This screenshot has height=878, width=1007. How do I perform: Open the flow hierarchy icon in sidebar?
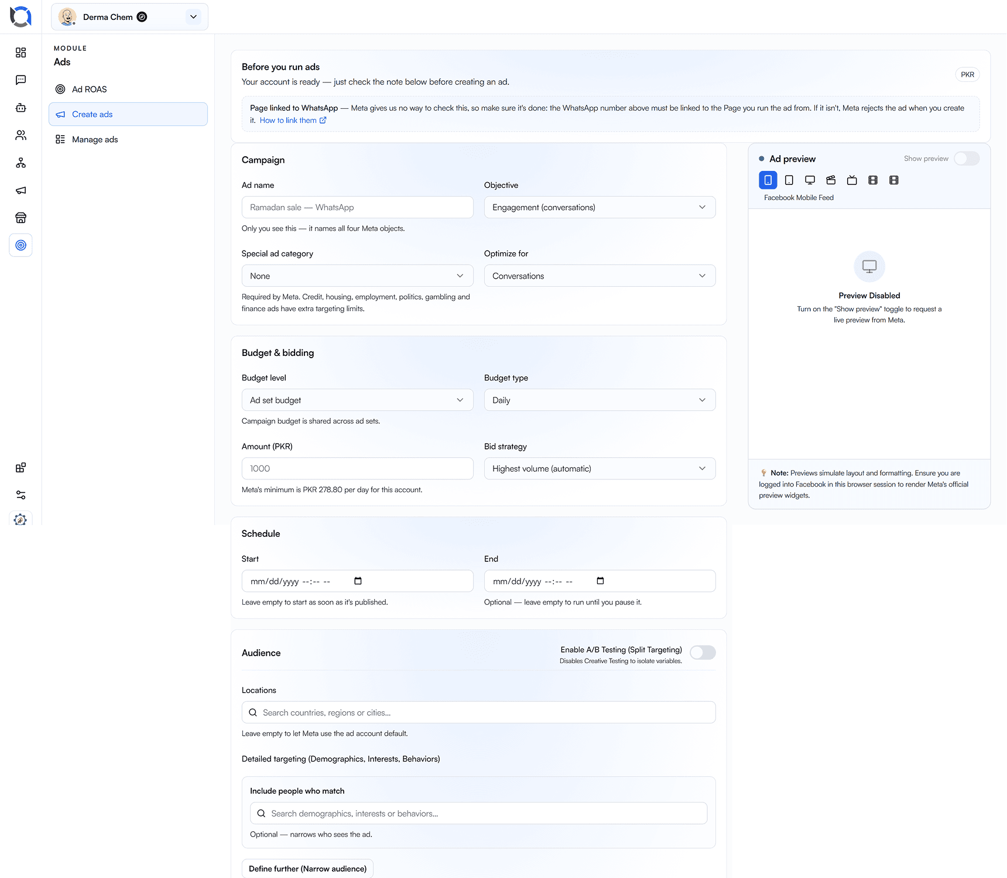[x=20, y=163]
